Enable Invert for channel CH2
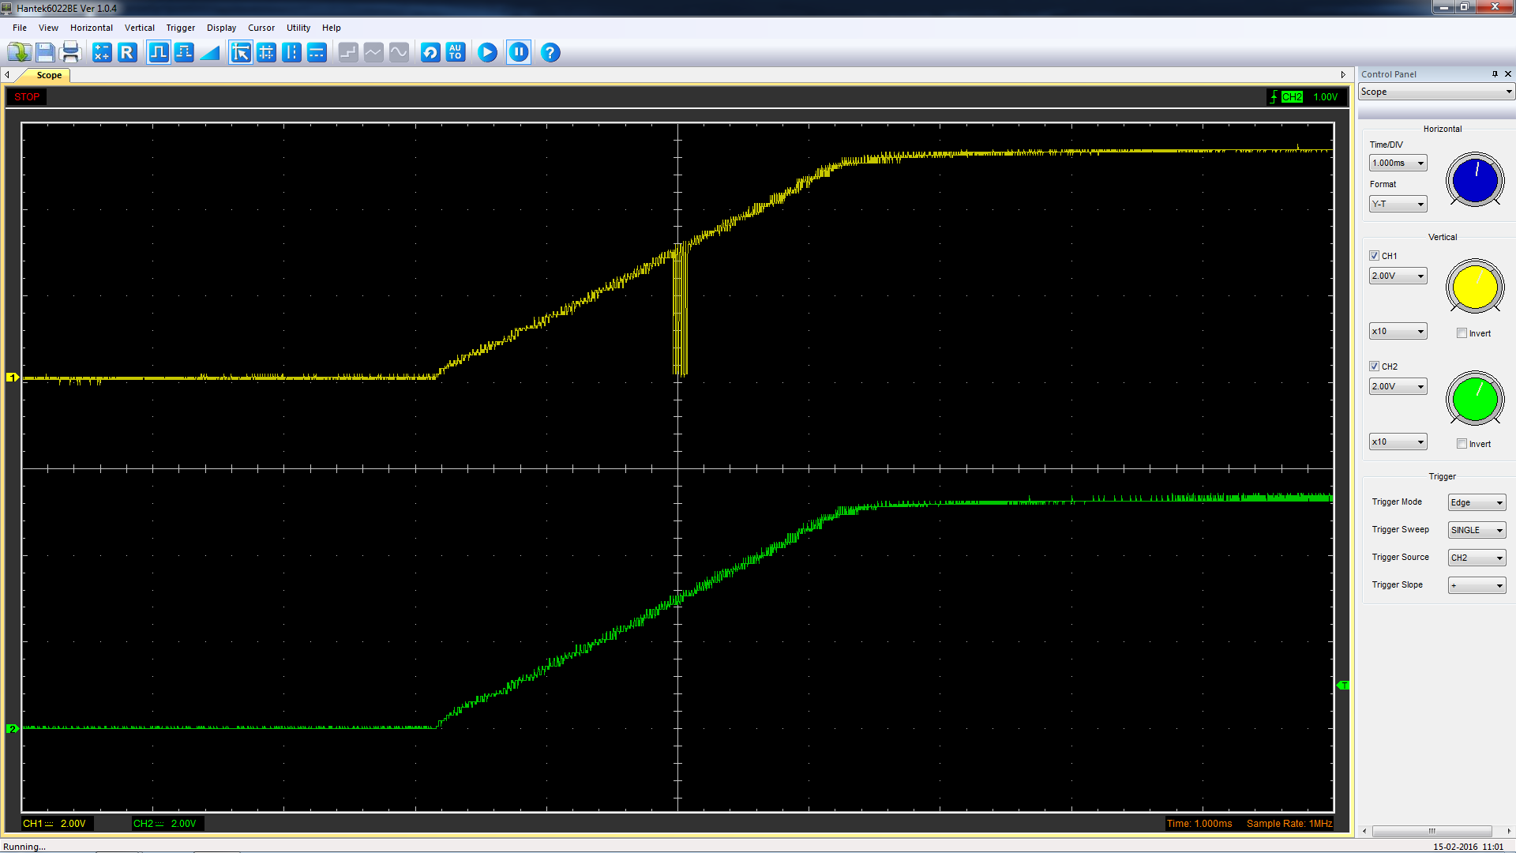This screenshot has height=853, width=1516. coord(1462,443)
